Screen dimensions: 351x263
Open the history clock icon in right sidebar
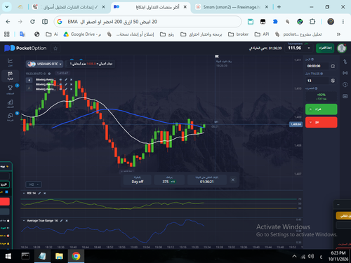click(x=345, y=84)
